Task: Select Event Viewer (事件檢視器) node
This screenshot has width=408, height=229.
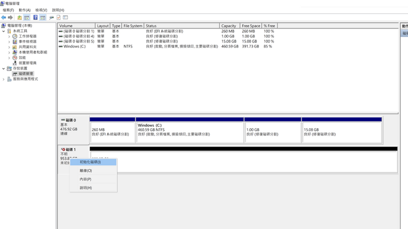Action: coord(27,41)
